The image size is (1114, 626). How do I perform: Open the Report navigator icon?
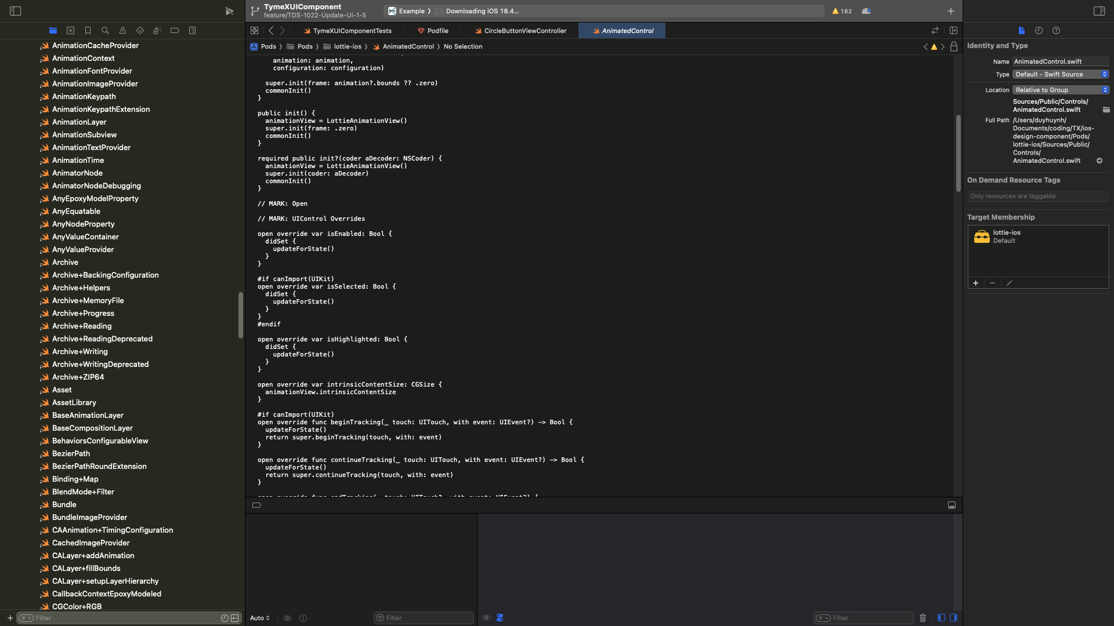[192, 31]
